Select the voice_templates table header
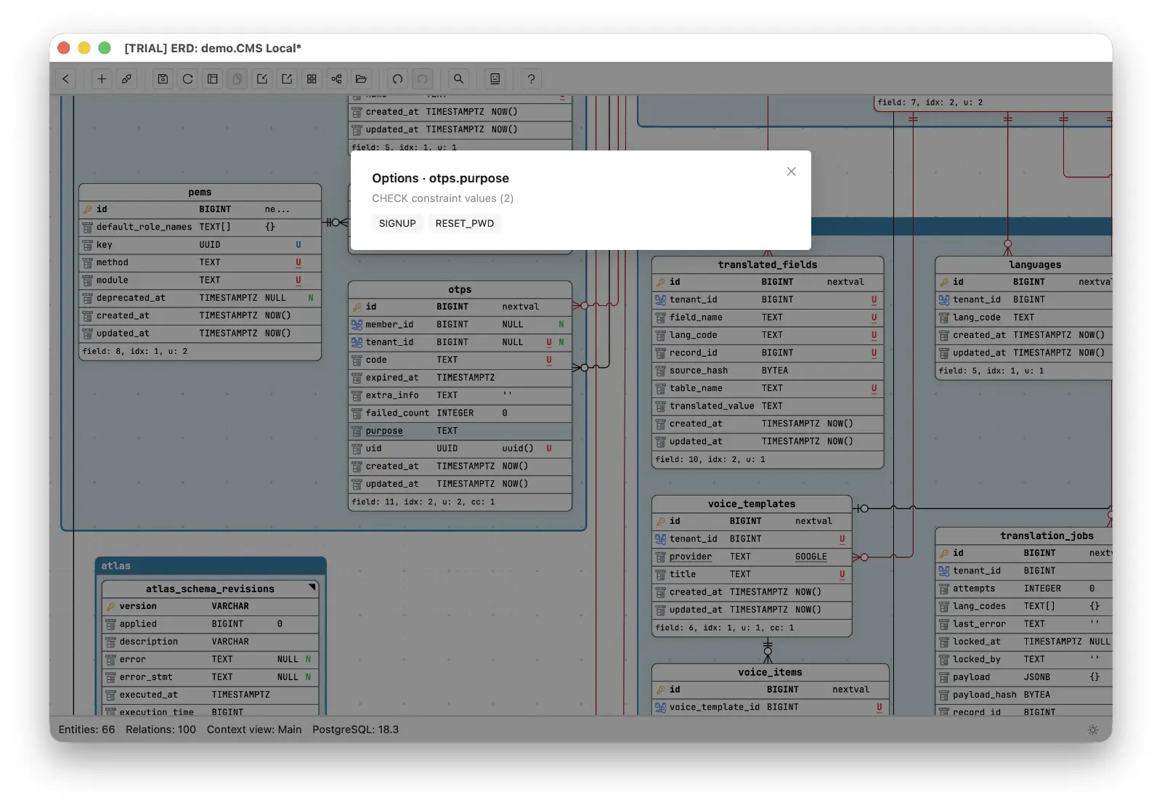Screen dimensions: 1162x808 [752, 504]
